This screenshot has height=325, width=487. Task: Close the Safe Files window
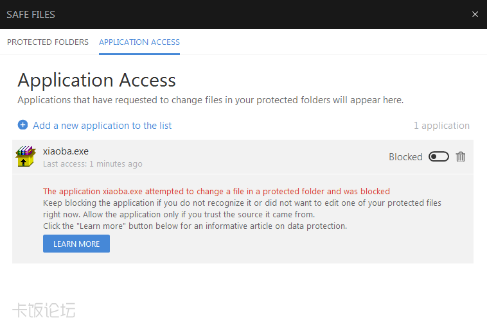(475, 14)
